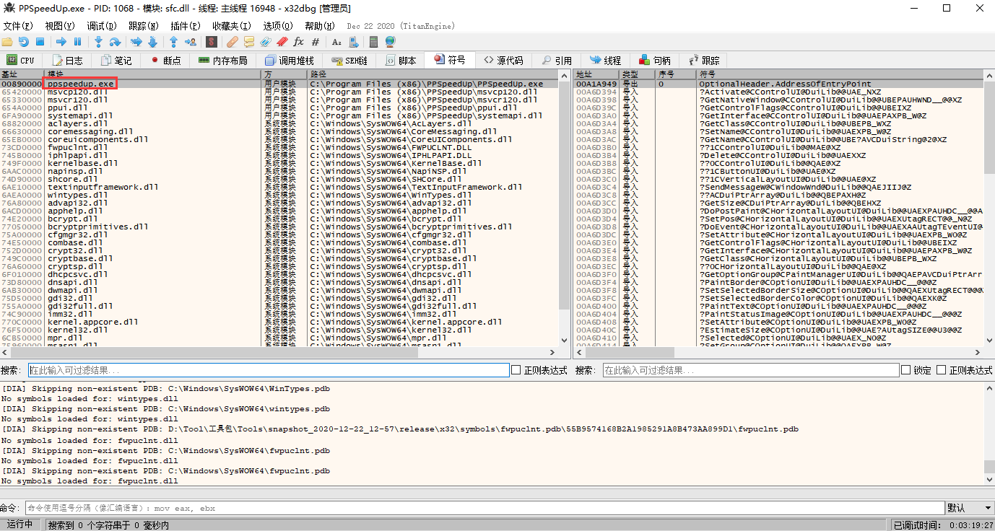Click the Run to user code icon
Viewport: 995px width, 531px height.
pos(191,42)
